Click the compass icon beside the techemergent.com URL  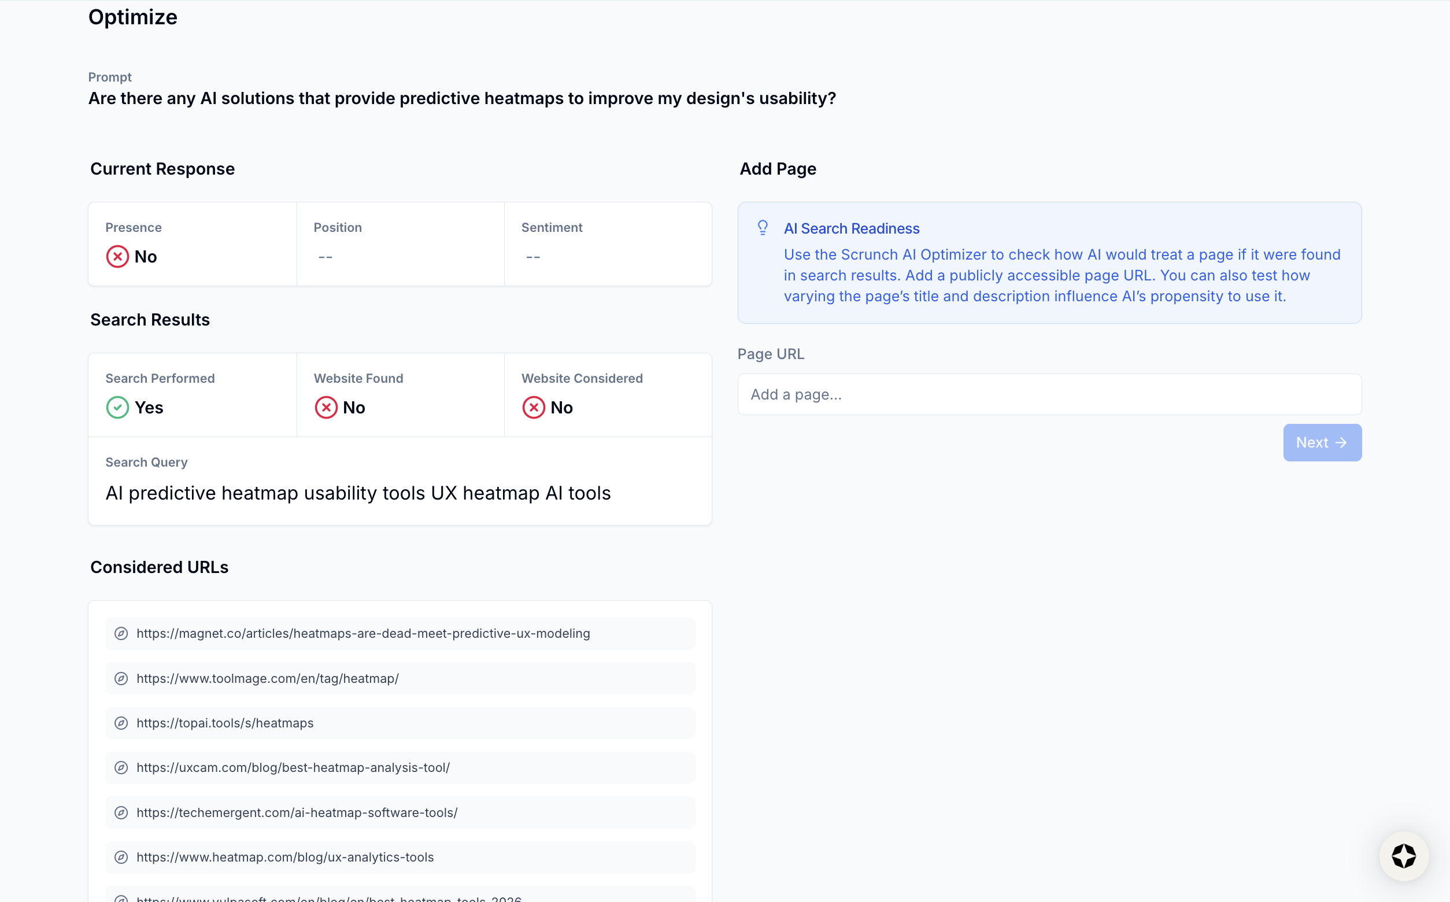pyautogui.click(x=121, y=812)
